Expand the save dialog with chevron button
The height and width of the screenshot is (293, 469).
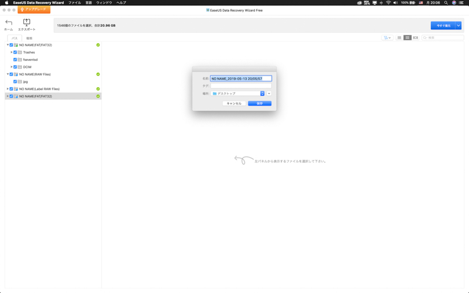269,94
